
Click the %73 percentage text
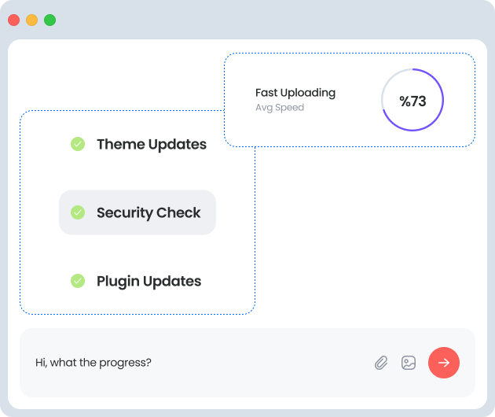412,101
